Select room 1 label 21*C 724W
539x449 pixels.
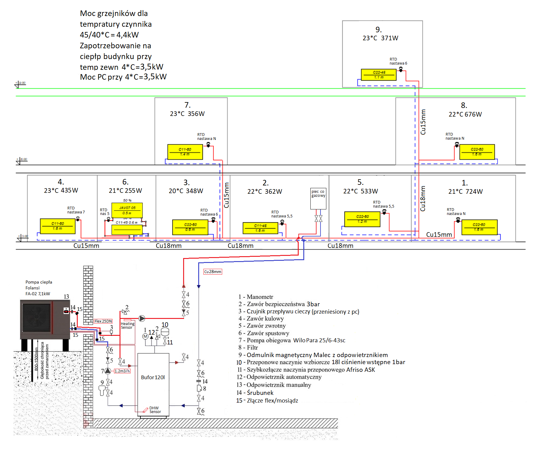coord(465,191)
